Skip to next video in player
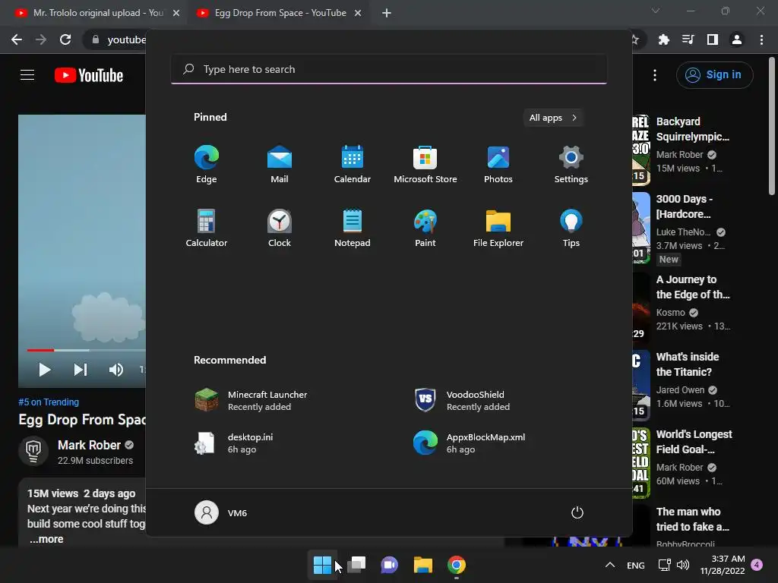The width and height of the screenshot is (778, 583). click(81, 370)
